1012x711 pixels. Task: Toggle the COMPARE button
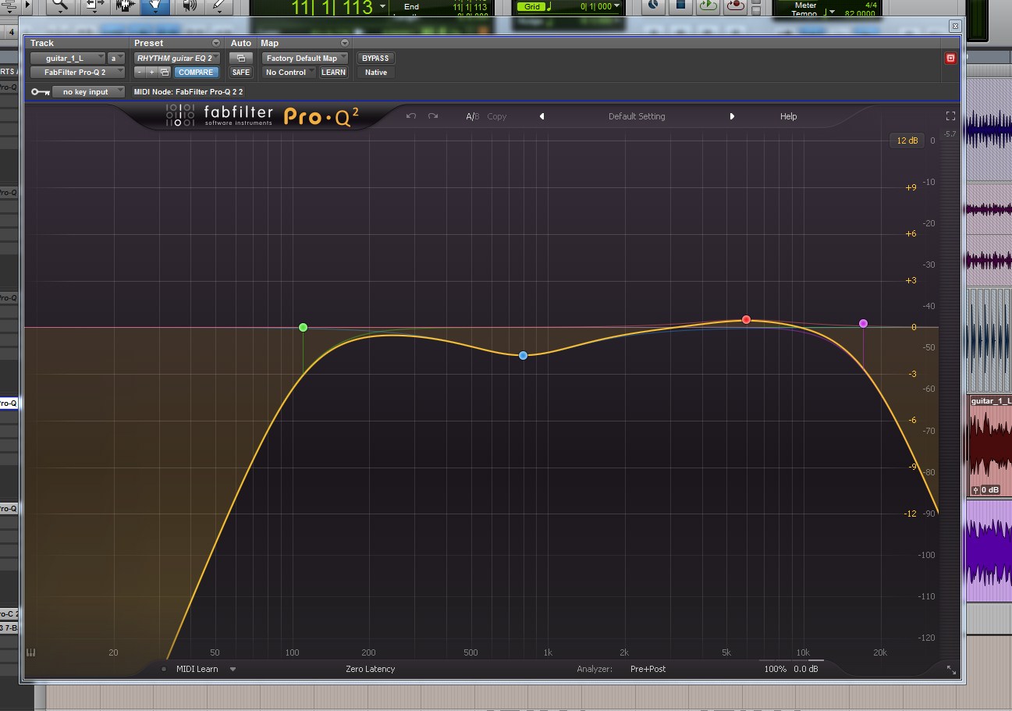pyautogui.click(x=196, y=72)
